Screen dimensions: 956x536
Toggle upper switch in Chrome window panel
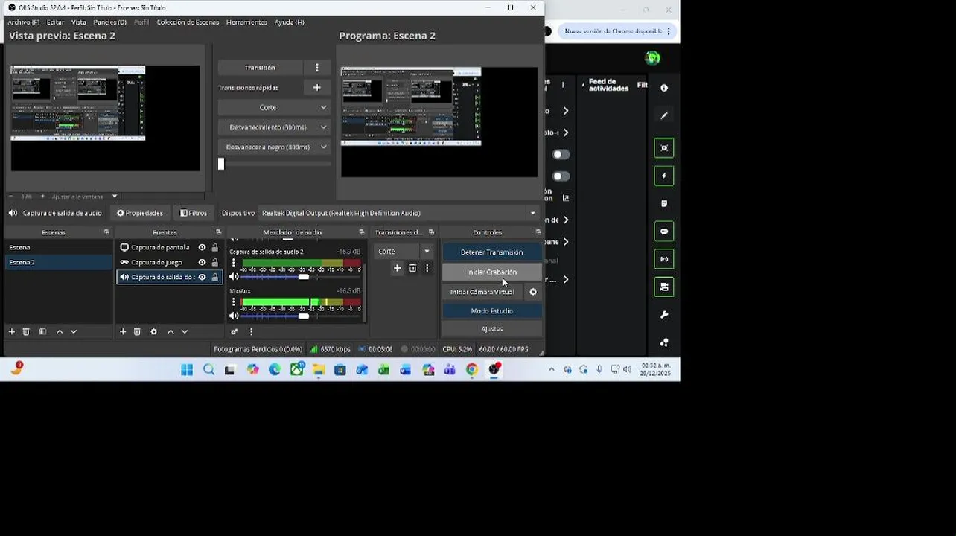561,154
